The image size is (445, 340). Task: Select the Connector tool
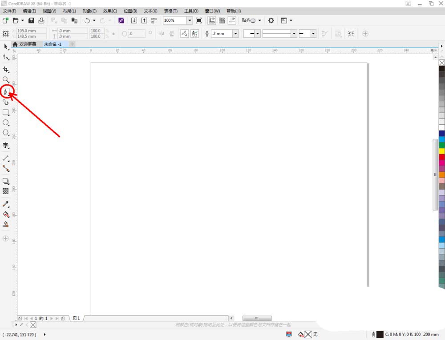pos(6,168)
